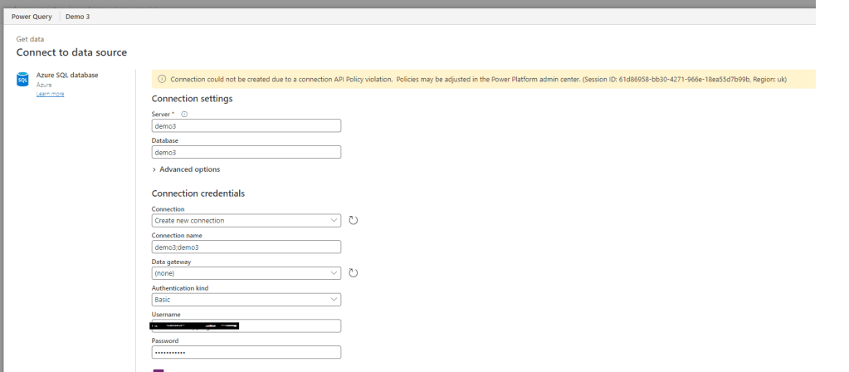
Task: Open the Learn more link
Action: [50, 94]
